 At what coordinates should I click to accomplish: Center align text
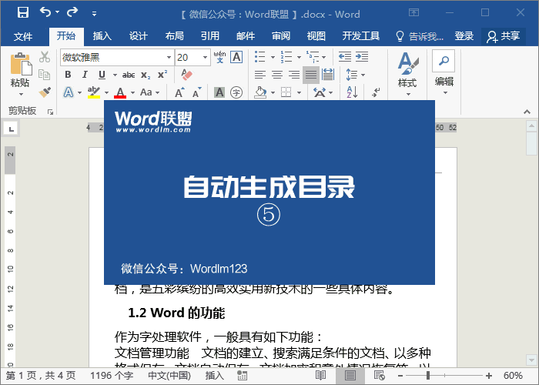277,75
